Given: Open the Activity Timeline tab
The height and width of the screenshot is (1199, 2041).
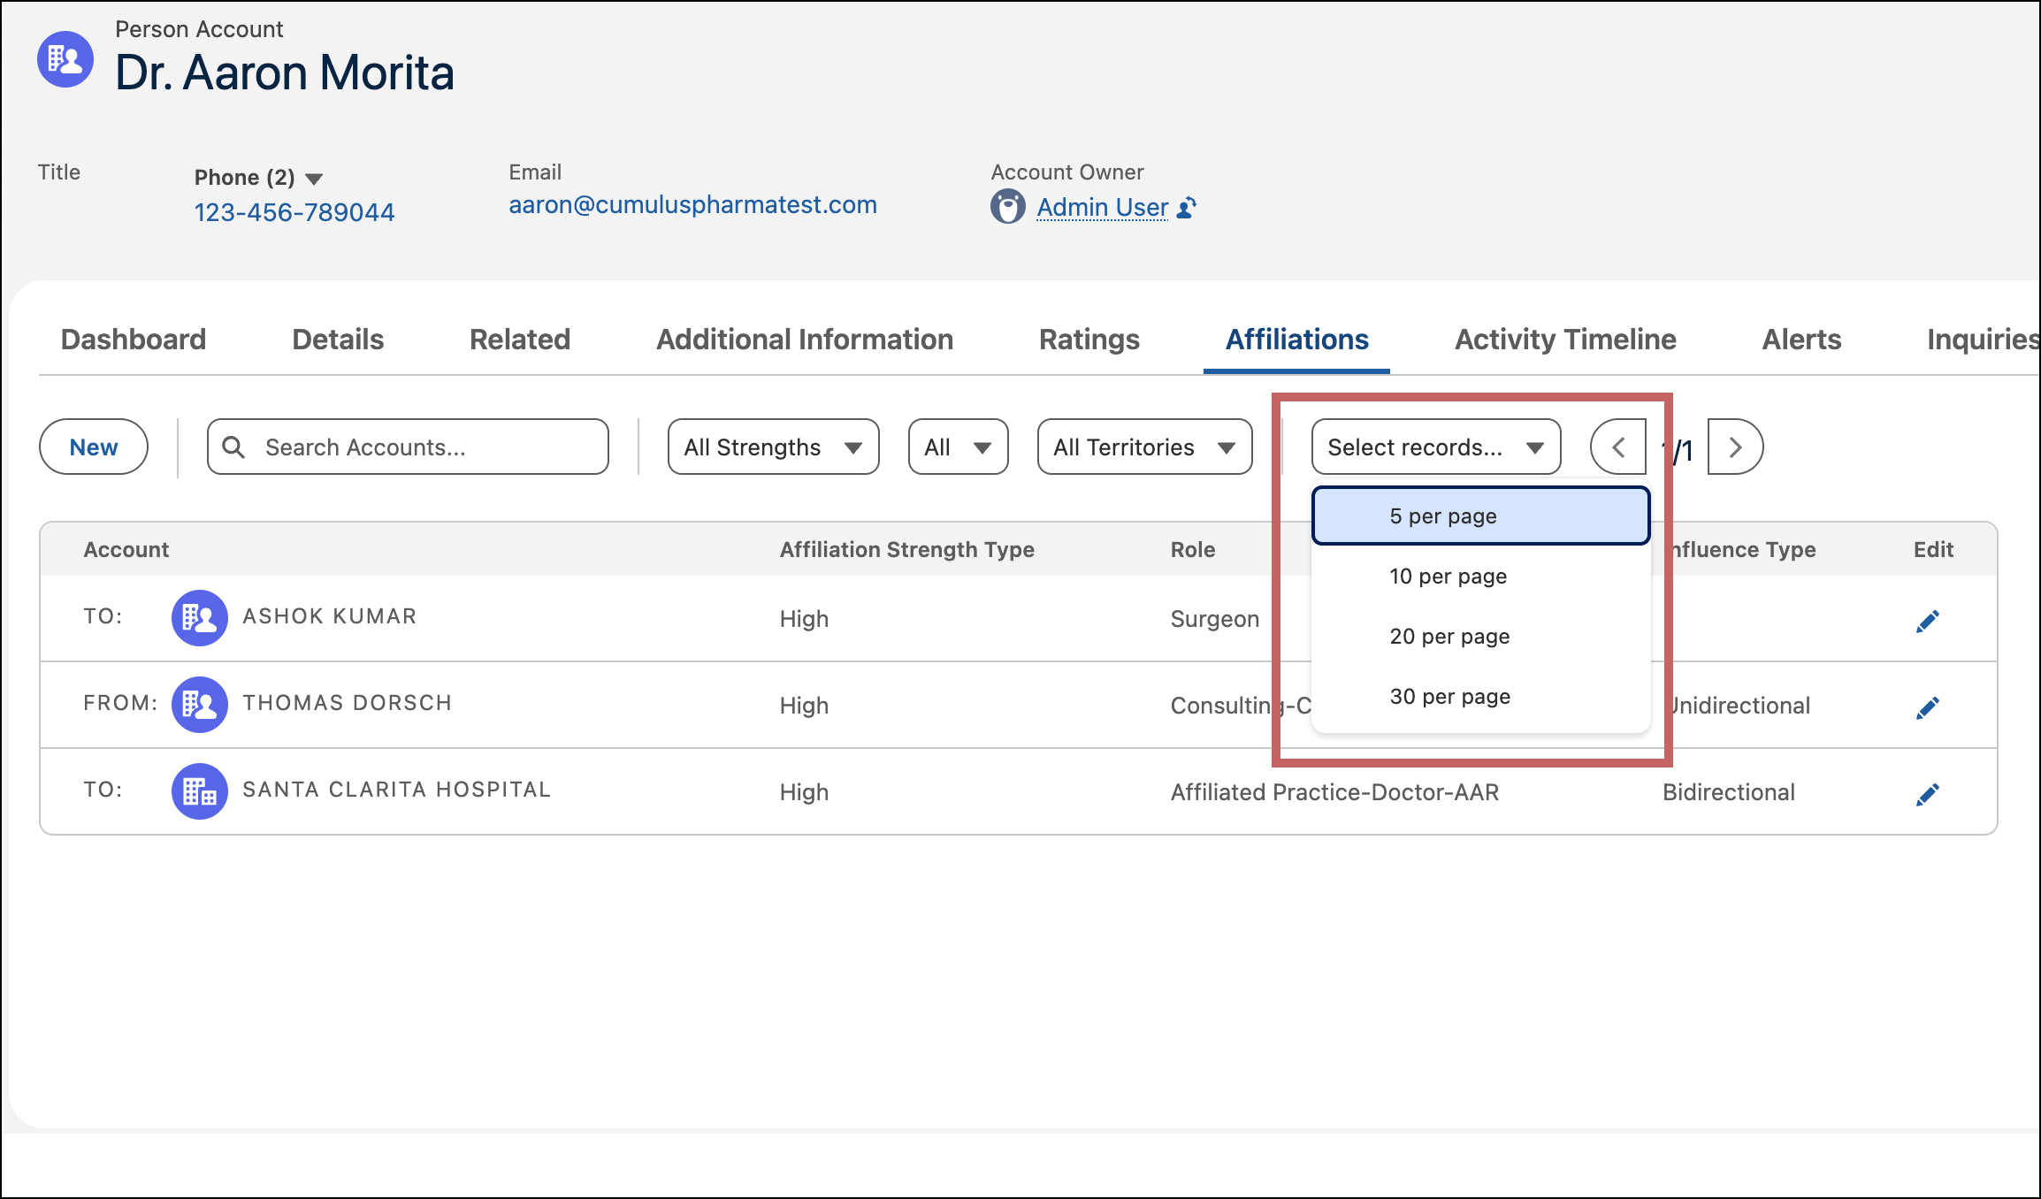Looking at the screenshot, I should click(x=1565, y=340).
